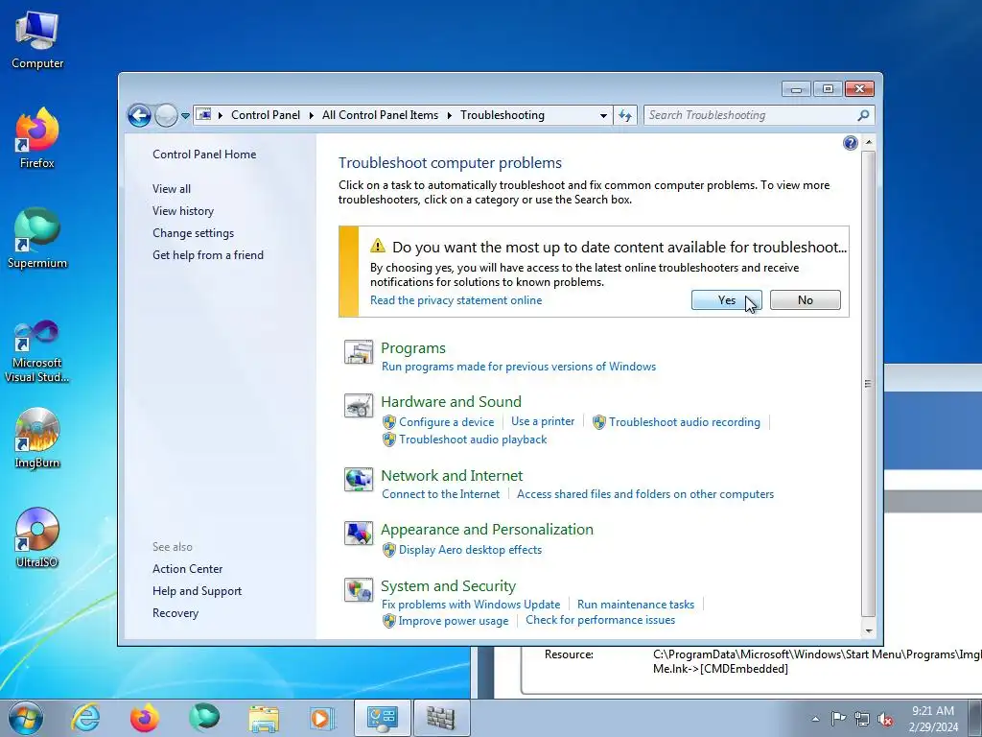Go to Control Panel Home
Screen dimensions: 982x737
tap(204, 155)
